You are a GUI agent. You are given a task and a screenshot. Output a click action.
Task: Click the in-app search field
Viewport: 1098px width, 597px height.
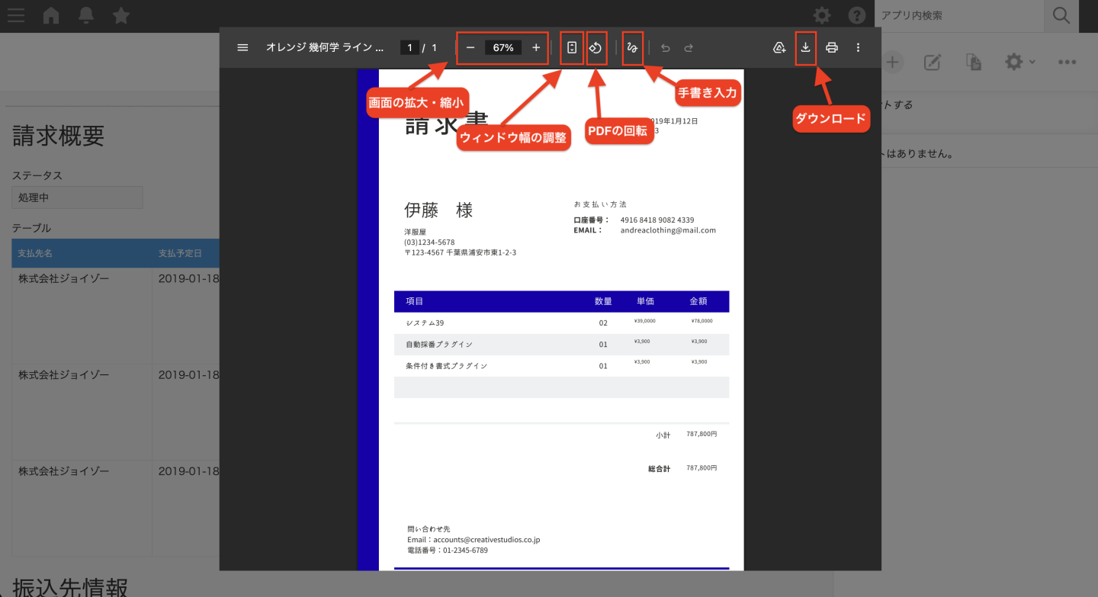[x=958, y=15]
